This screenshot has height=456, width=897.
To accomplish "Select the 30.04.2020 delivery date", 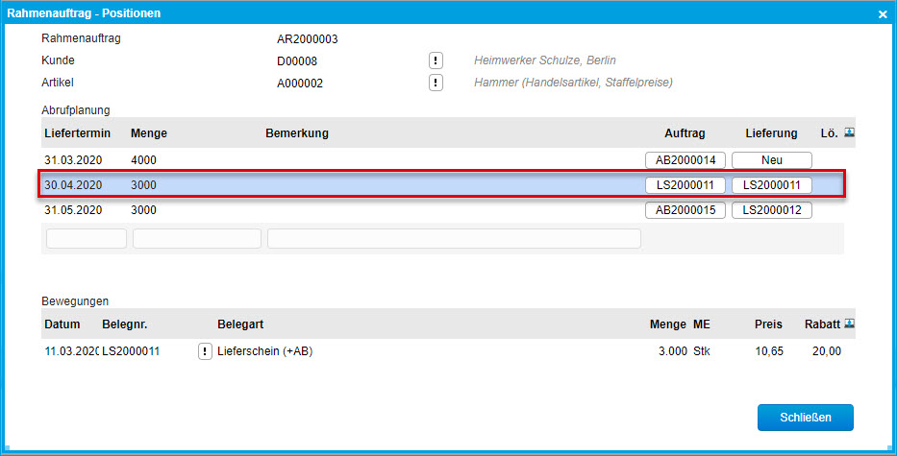I will pyautogui.click(x=73, y=185).
